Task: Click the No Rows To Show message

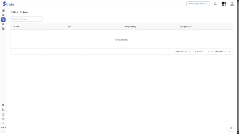Action: (122, 40)
